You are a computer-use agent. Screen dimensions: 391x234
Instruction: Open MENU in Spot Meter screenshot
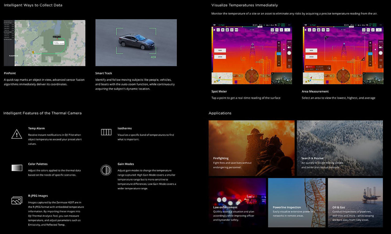[289, 42]
